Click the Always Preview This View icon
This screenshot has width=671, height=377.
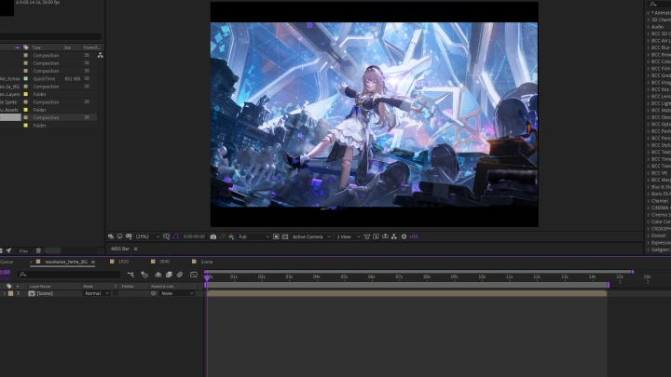pyautogui.click(x=111, y=236)
